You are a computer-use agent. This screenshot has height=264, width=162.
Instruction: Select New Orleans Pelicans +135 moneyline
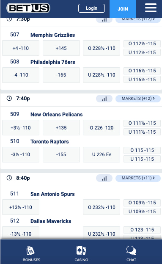[x=61, y=128]
